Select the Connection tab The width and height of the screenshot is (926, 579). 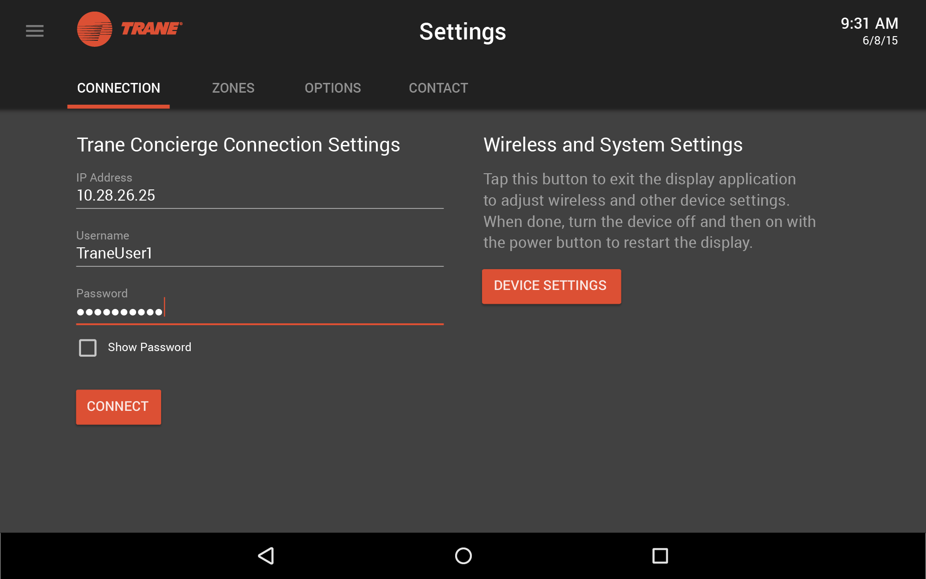tap(119, 88)
